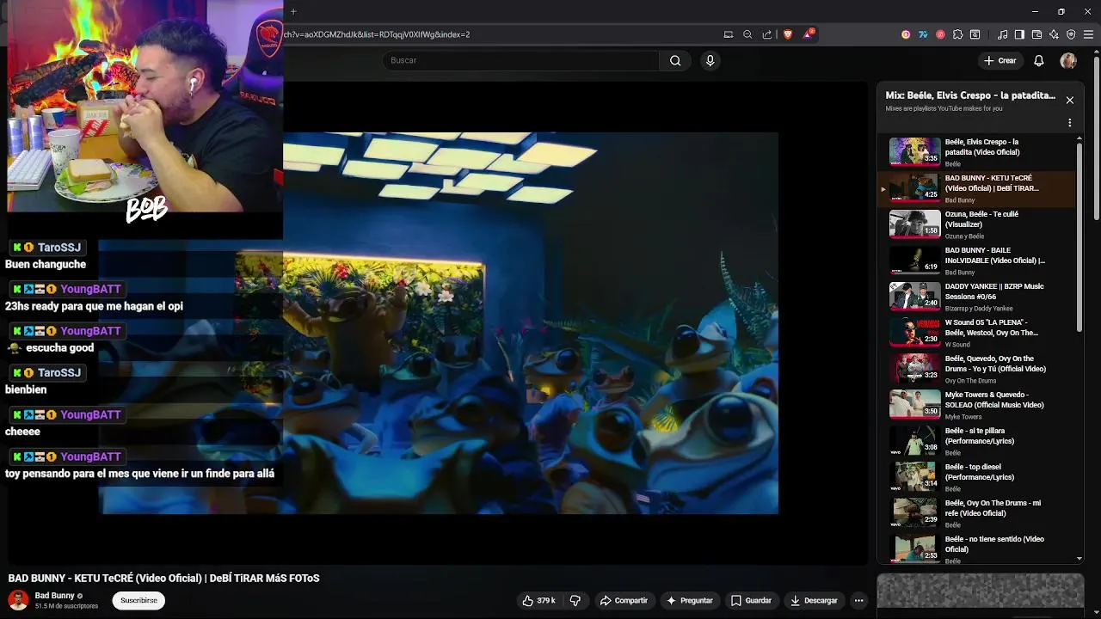Open the Bad Bunny channel name link
This screenshot has height=619, width=1101.
pos(54,595)
